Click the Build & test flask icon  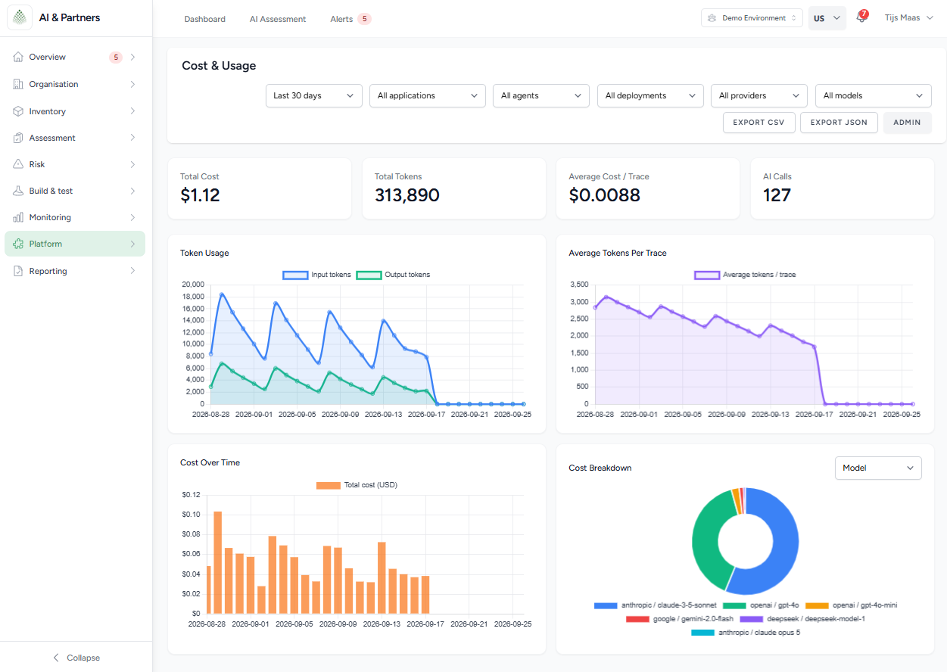[x=18, y=191]
